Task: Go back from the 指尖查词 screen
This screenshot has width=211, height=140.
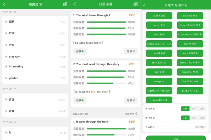Action: point(4,5)
